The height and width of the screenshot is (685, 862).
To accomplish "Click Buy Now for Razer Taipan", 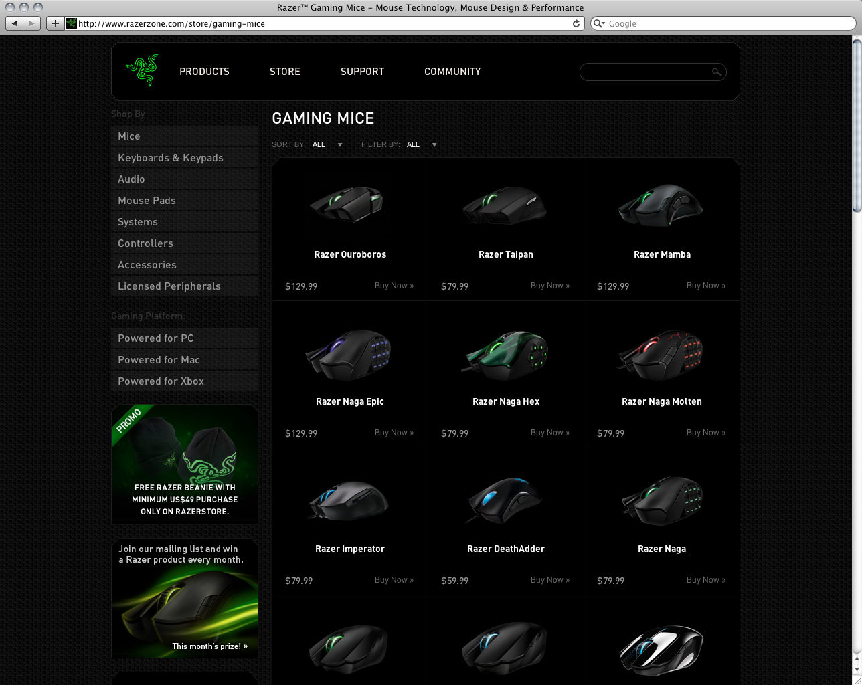I will click(550, 286).
